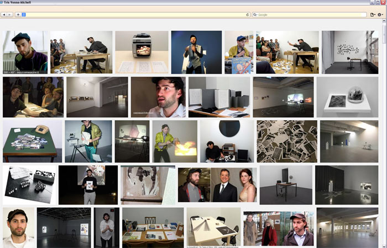Open portrait of bearded man in brown cap
The height and width of the screenshot is (248, 387).
[18, 228]
